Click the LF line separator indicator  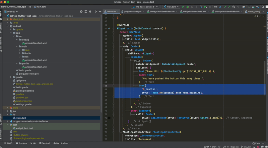(x=219, y=147)
